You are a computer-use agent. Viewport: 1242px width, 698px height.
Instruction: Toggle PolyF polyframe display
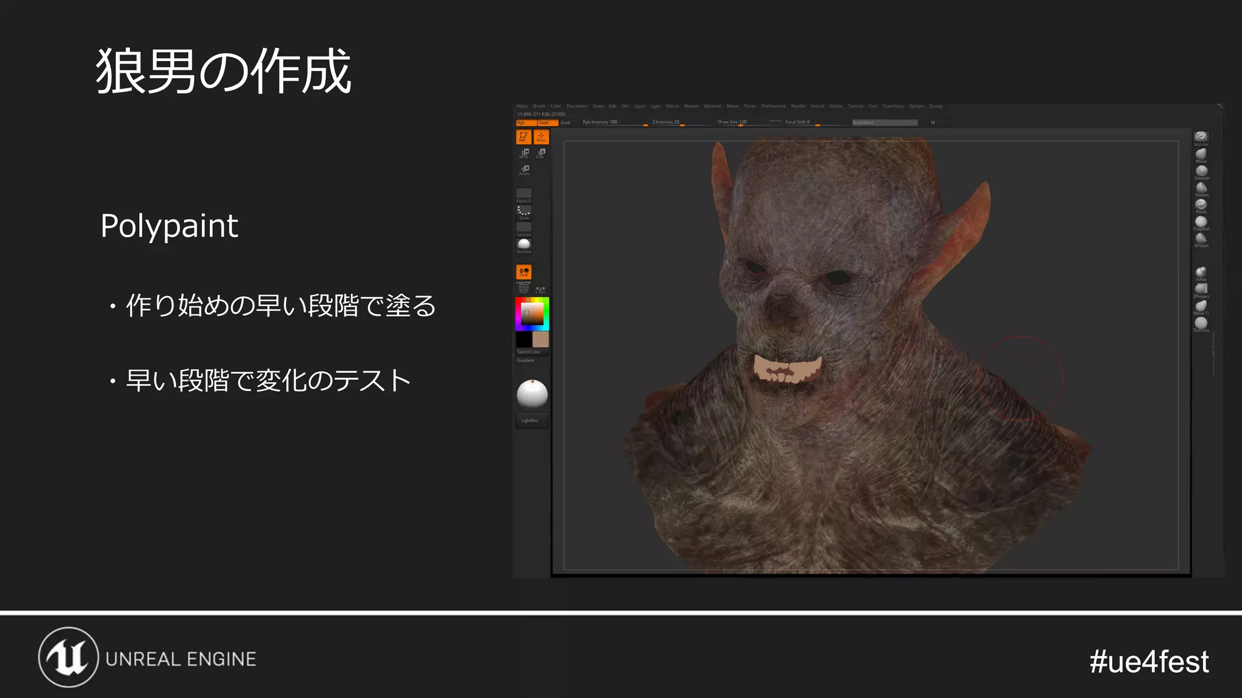523,289
